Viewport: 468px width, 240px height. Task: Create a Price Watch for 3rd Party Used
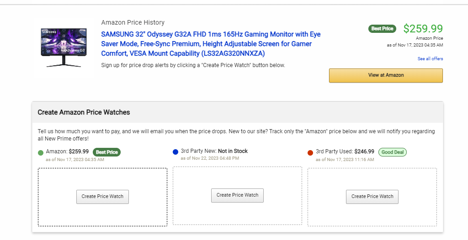click(372, 197)
